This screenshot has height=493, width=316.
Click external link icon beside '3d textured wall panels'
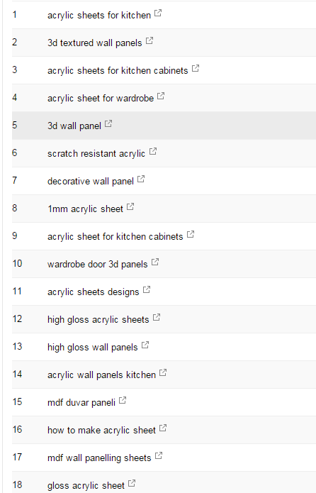point(149,40)
